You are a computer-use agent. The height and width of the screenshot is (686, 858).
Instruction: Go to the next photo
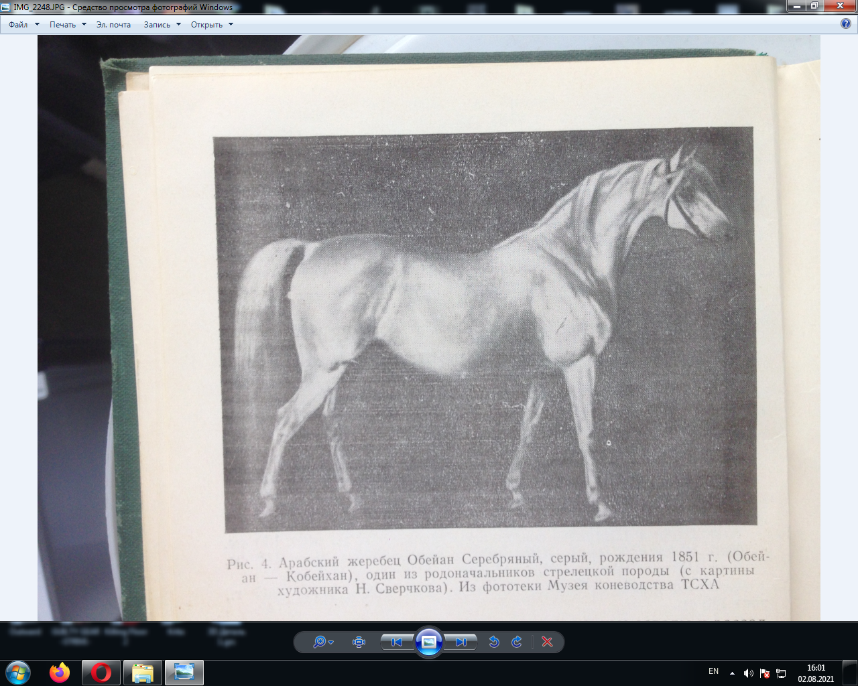pyautogui.click(x=461, y=642)
